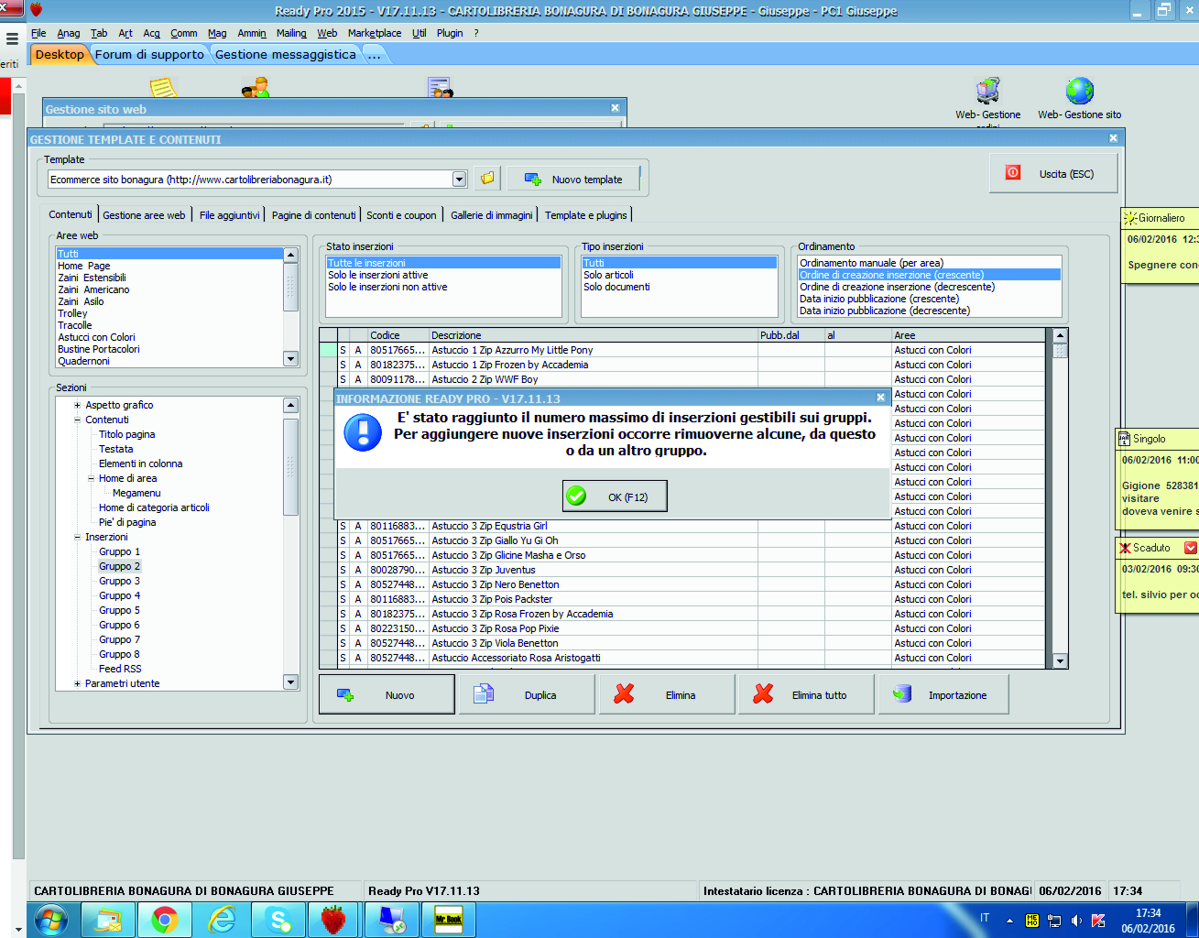This screenshot has height=938, width=1199.
Task: Open Google Chrome from the taskbar
Action: (165, 920)
